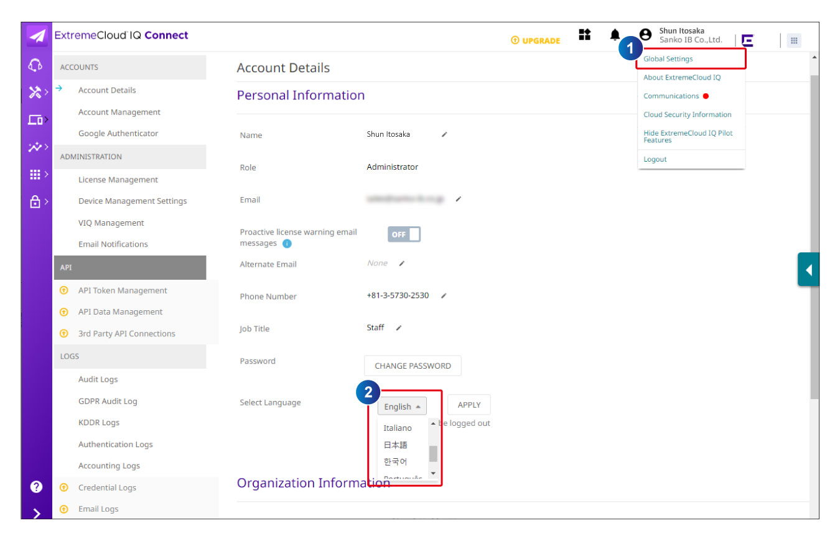Select About ExtremeCloud IQ menu item
840x539 pixels.
pos(682,78)
